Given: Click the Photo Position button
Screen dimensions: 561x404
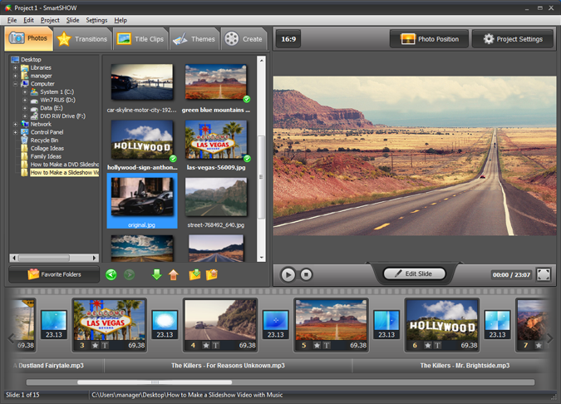Looking at the screenshot, I should tap(429, 39).
